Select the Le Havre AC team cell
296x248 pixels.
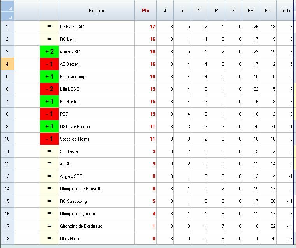(x=96, y=26)
